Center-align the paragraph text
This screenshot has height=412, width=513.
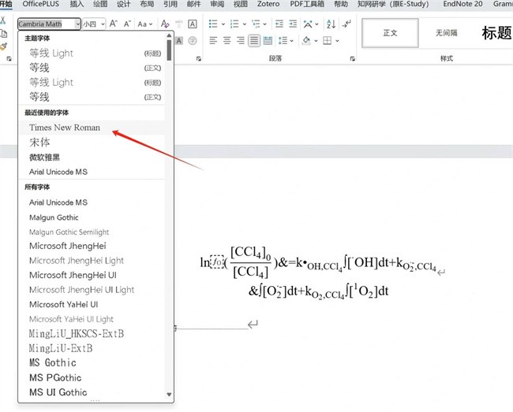click(x=227, y=40)
